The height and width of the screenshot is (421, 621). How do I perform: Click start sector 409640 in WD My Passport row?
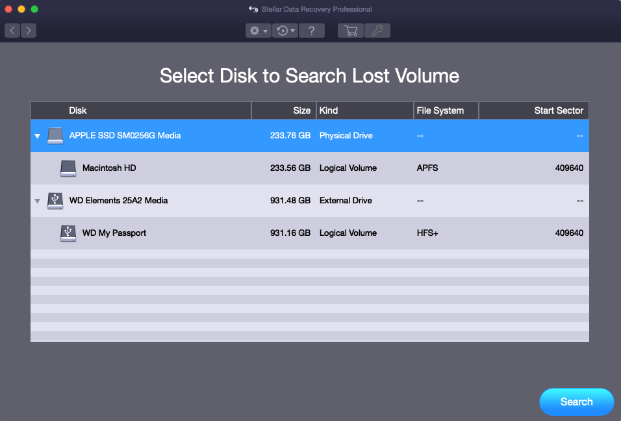pos(569,233)
